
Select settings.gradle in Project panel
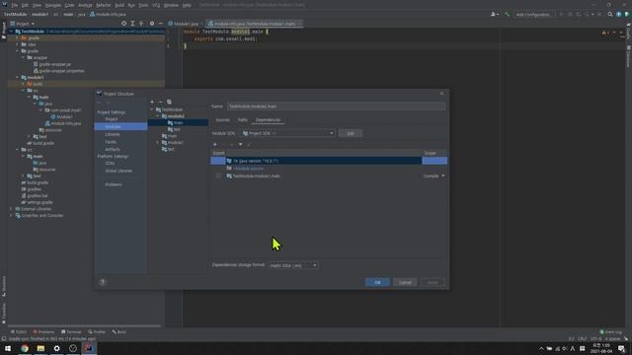click(39, 202)
